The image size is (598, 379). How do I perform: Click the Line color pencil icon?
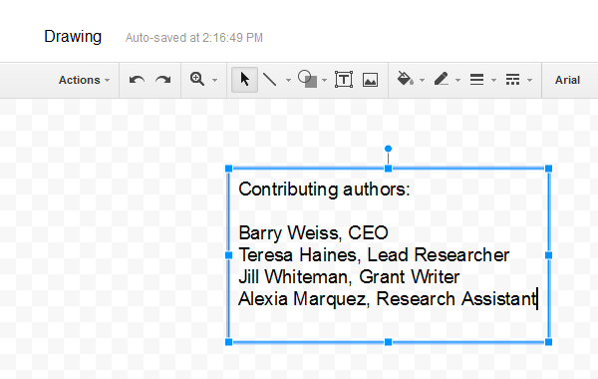pyautogui.click(x=442, y=79)
